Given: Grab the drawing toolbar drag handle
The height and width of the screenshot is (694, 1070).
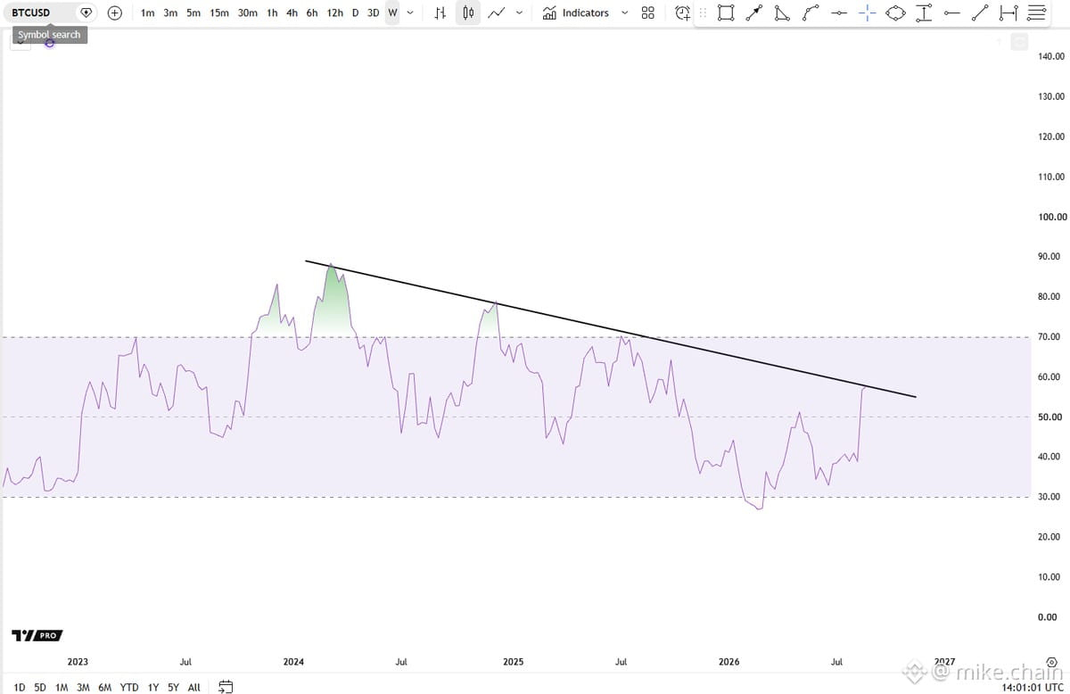Looking at the screenshot, I should (703, 13).
